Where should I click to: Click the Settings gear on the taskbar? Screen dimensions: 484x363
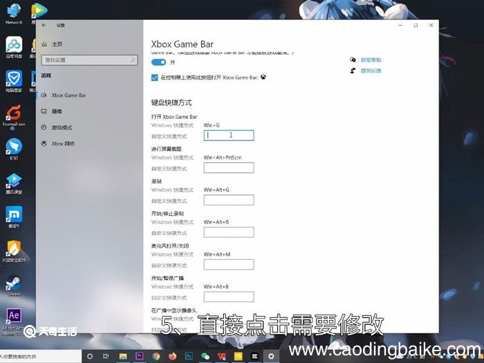click(271, 356)
